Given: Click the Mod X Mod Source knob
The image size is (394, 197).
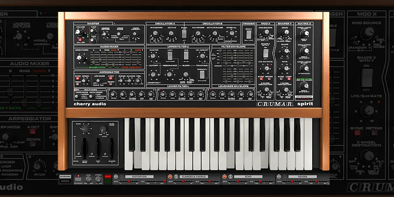Looking at the screenshot, I should [x=266, y=32].
